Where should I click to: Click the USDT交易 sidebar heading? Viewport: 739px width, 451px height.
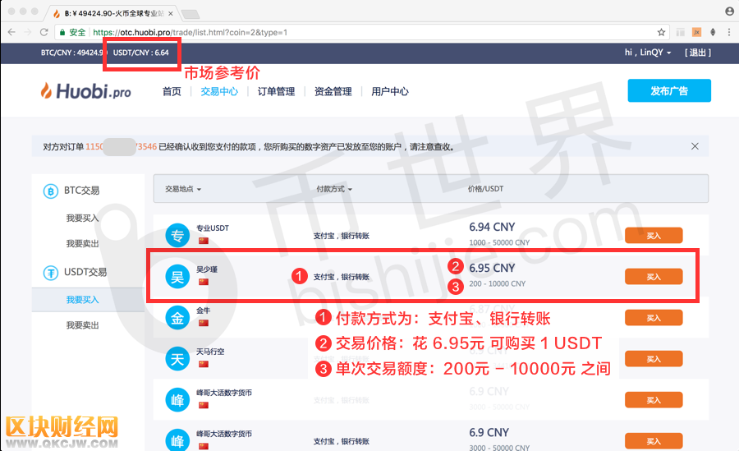(x=85, y=272)
